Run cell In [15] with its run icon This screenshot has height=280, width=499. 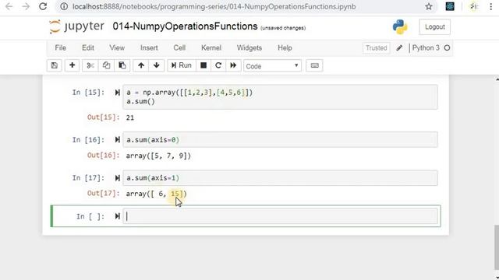[118, 93]
